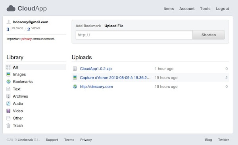Screen dimensions: 238x145
Task: Click the Images picture icon in Library
Action: tap(8, 74)
